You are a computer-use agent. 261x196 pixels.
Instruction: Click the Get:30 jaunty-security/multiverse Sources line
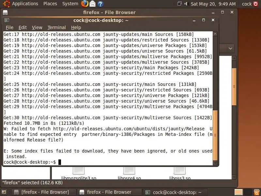108,118
